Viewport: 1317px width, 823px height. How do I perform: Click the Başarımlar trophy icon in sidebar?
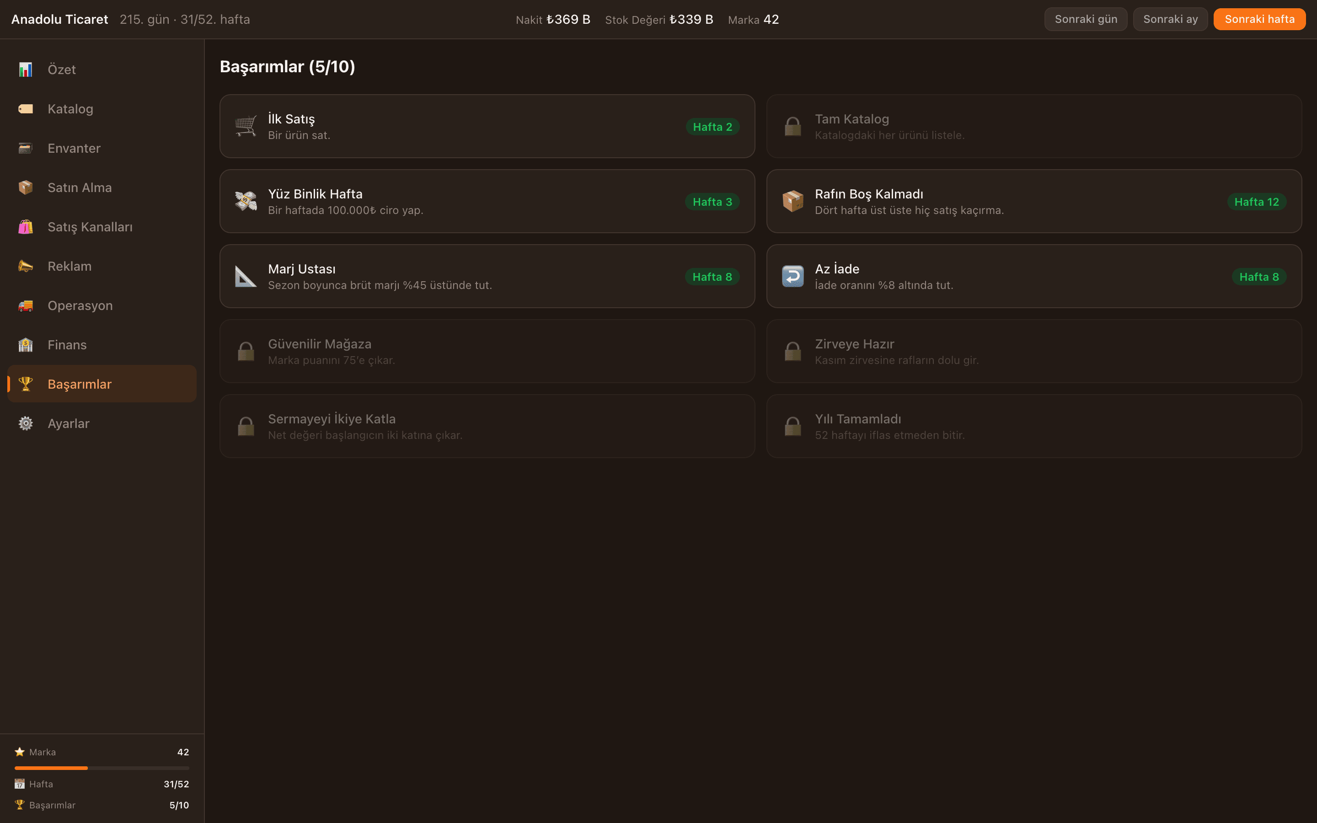(26, 384)
